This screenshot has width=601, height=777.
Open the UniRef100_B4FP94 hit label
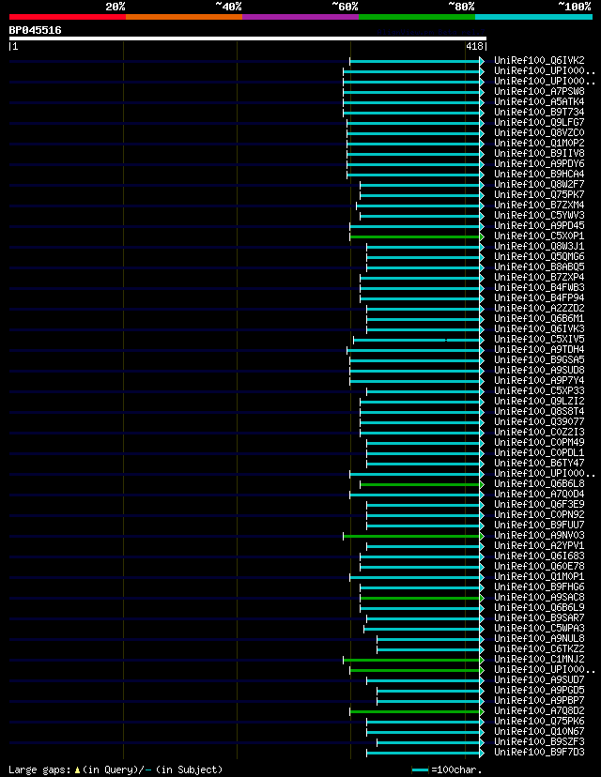point(540,298)
